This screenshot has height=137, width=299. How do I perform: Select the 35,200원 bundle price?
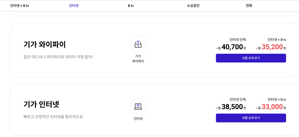[x=272, y=47]
